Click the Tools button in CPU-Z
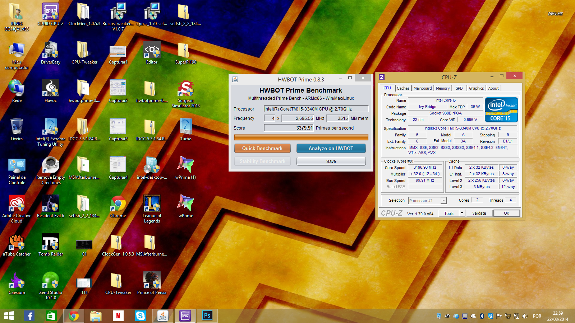 [449, 213]
